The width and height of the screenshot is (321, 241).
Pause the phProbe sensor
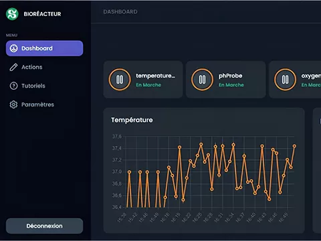[x=202, y=80]
